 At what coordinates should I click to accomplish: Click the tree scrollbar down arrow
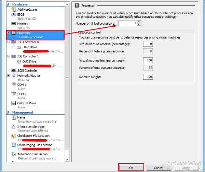(x=67, y=159)
